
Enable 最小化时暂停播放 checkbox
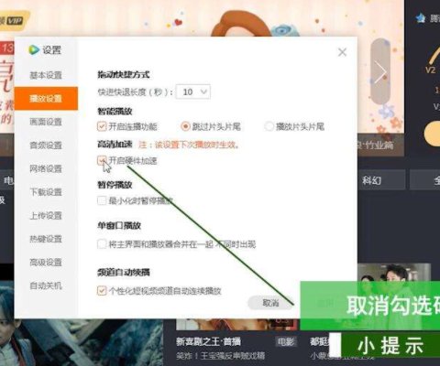click(x=102, y=200)
